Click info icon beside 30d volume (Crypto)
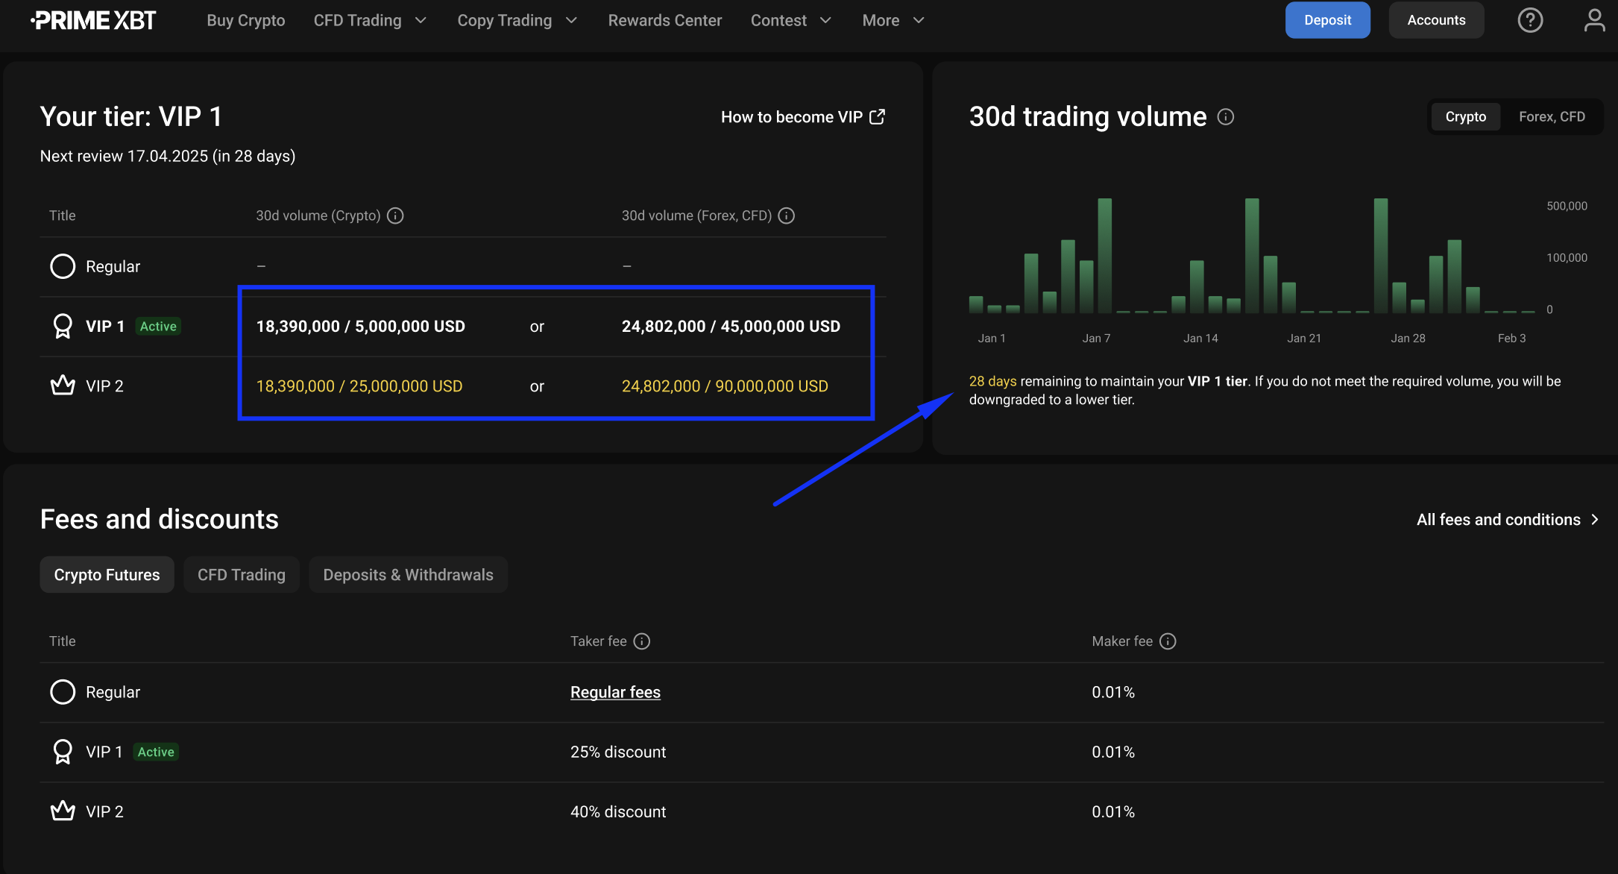This screenshot has width=1618, height=874. click(x=396, y=216)
